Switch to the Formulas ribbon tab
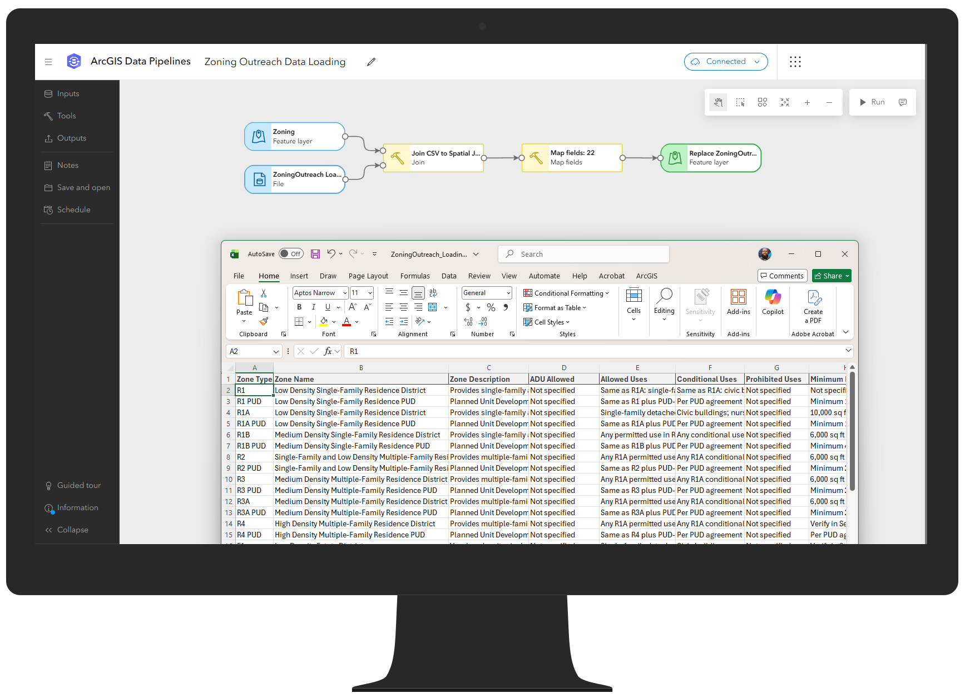The image size is (965, 698). 415,276
